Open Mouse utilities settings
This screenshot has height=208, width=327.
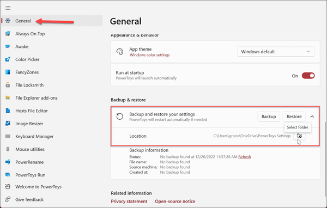(x=52, y=149)
